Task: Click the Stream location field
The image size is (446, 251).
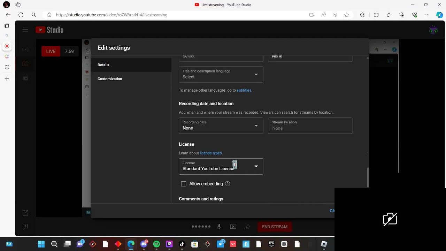Action: click(x=310, y=125)
